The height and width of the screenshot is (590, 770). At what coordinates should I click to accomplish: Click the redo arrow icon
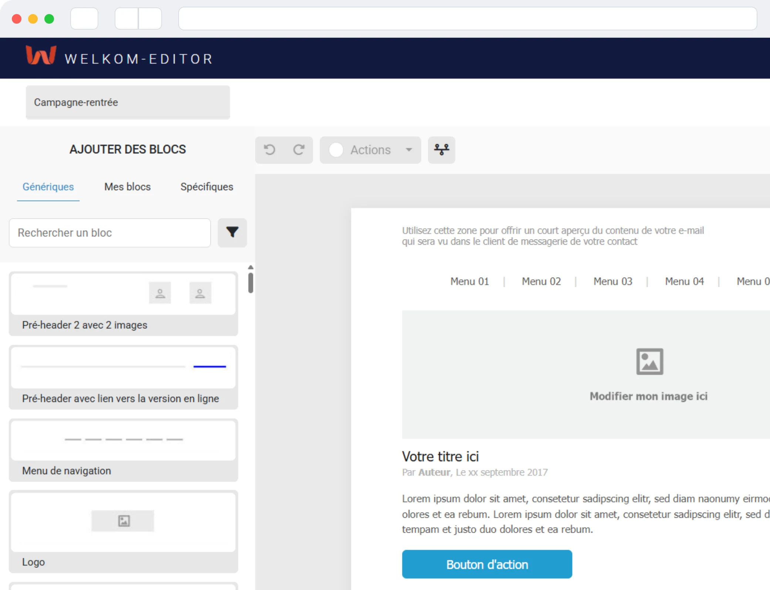tap(299, 150)
